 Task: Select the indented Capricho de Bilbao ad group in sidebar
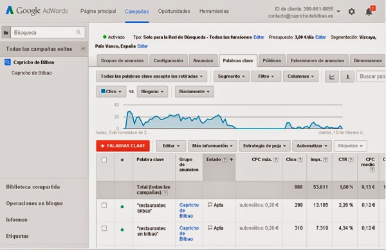(x=32, y=73)
